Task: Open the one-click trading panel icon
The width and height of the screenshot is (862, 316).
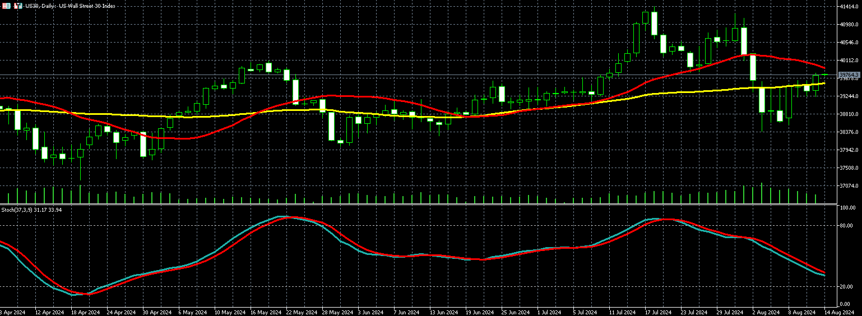Action: pyautogui.click(x=18, y=6)
